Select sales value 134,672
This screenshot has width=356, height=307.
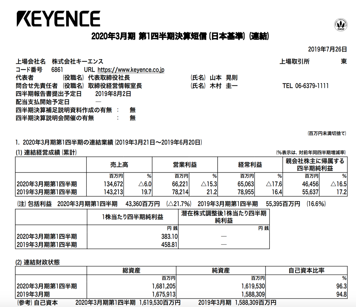coord(113,184)
